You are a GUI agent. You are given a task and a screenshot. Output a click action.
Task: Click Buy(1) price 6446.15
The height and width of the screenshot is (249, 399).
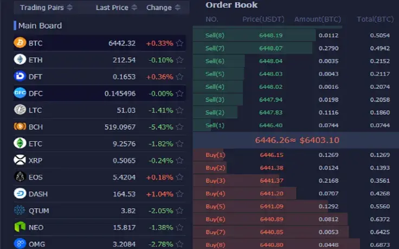pyautogui.click(x=272, y=155)
